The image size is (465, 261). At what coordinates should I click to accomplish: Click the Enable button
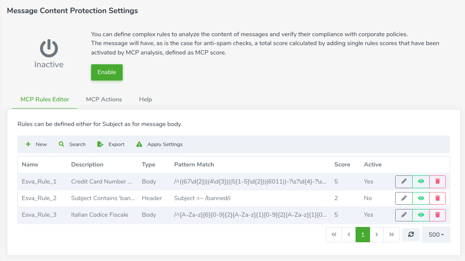point(107,72)
